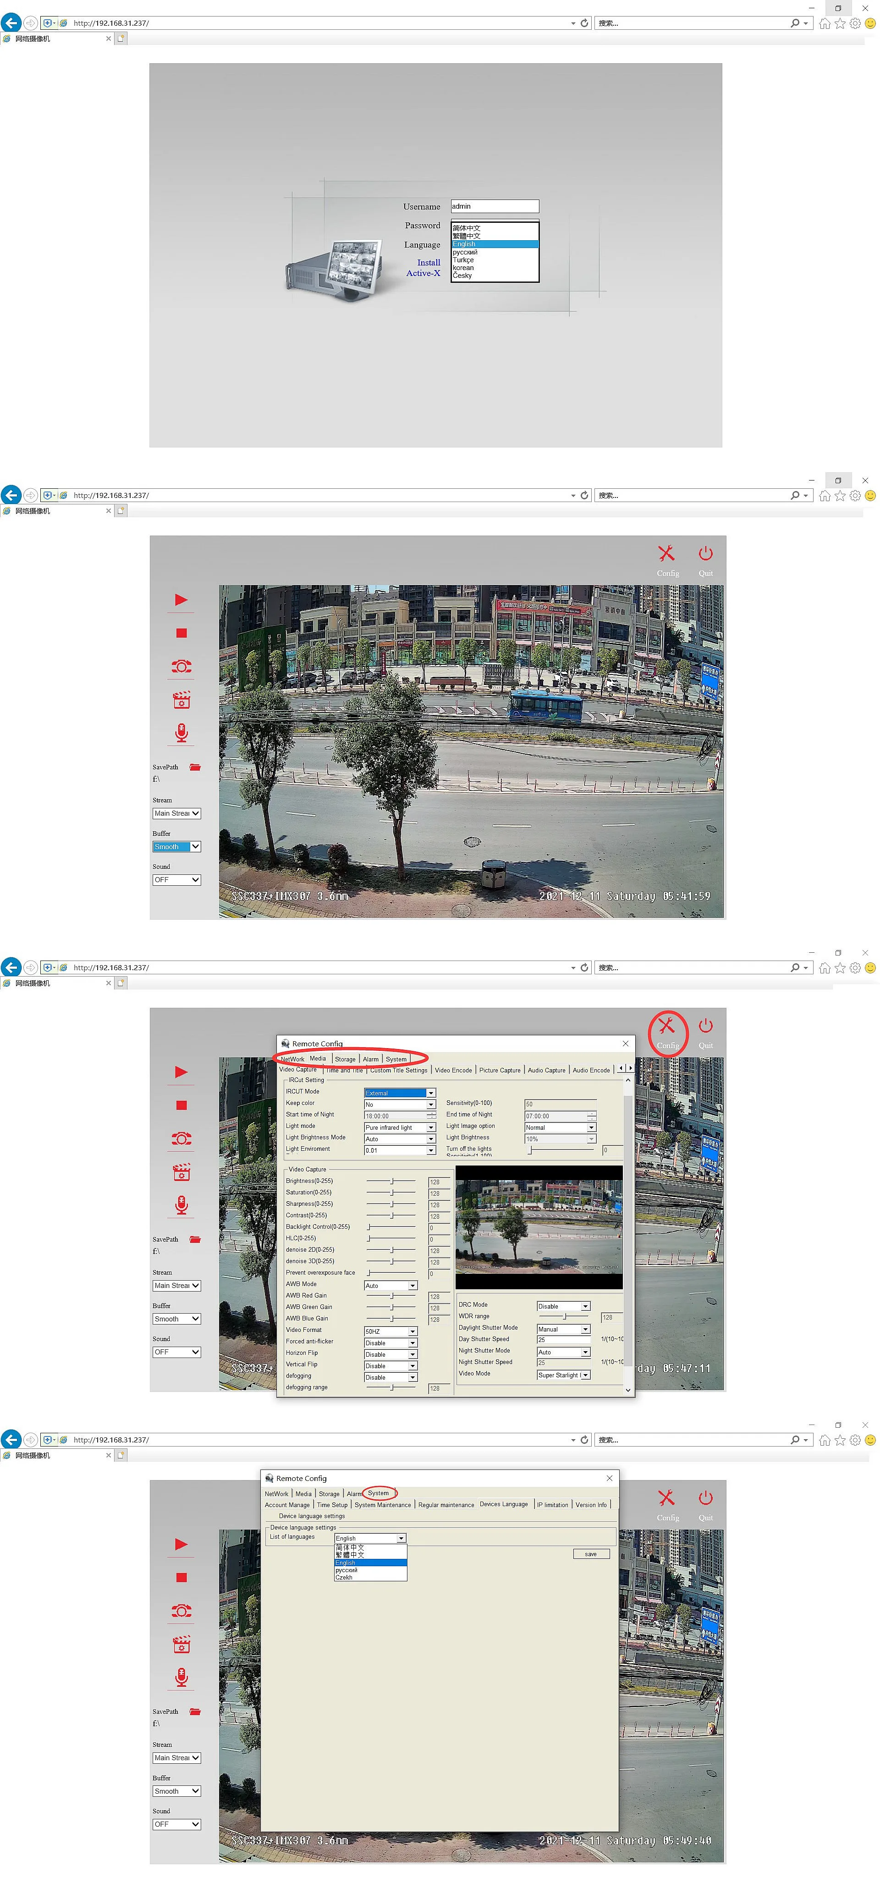Image resolution: width=880 pixels, height=1889 pixels.
Task: Select Turkçe in the login language list
Action: [463, 260]
